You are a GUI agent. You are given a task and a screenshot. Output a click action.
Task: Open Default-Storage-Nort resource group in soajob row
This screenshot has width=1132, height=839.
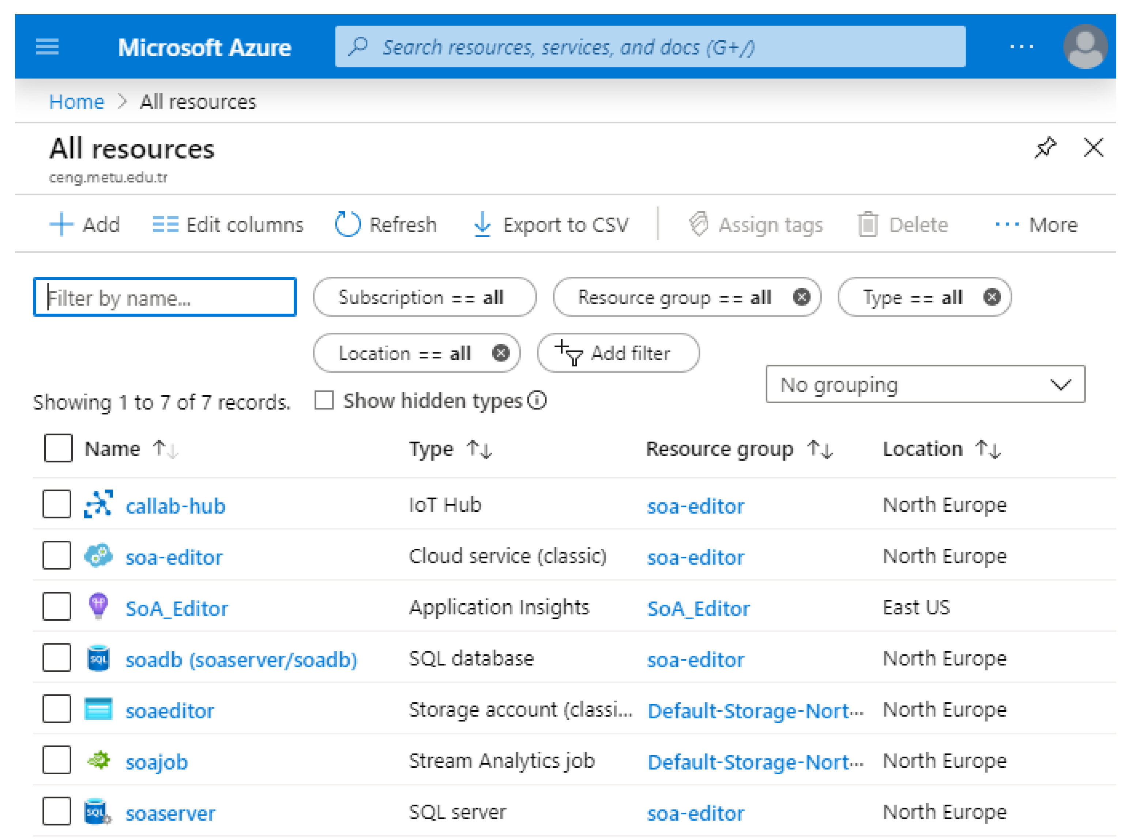pyautogui.click(x=755, y=762)
